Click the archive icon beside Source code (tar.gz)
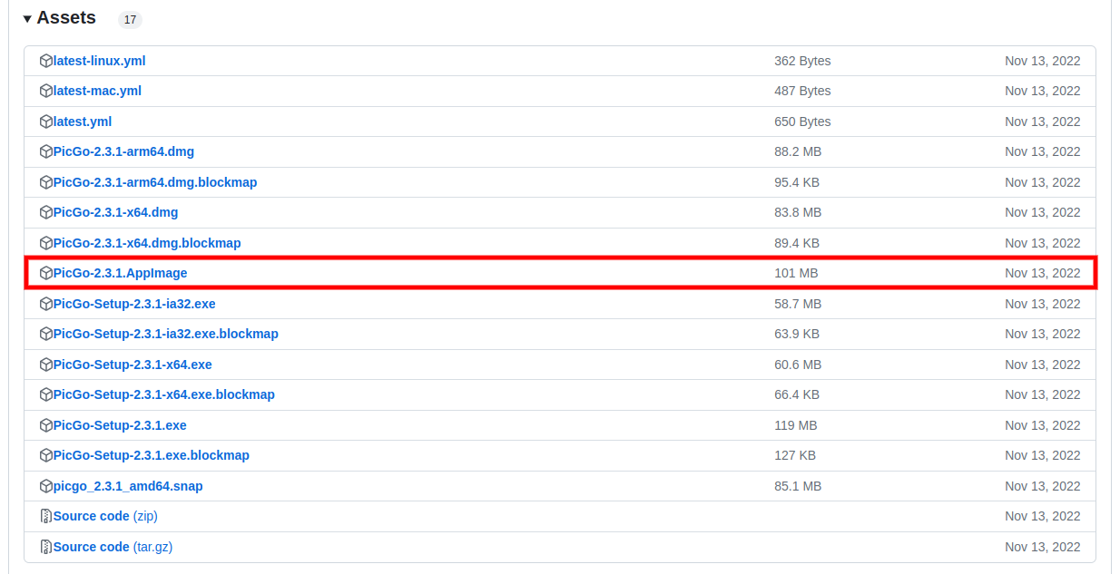The width and height of the screenshot is (1120, 574). [x=46, y=547]
